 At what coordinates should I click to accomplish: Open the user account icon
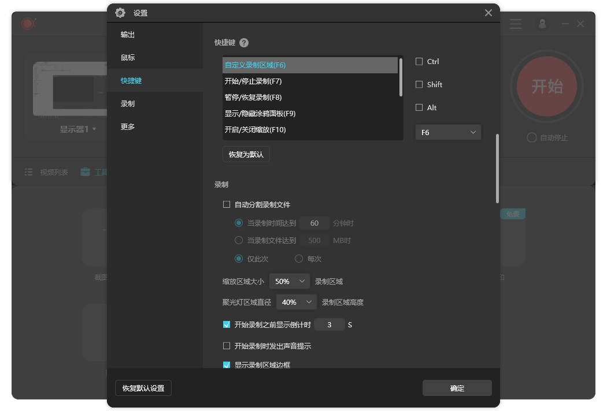(542, 24)
